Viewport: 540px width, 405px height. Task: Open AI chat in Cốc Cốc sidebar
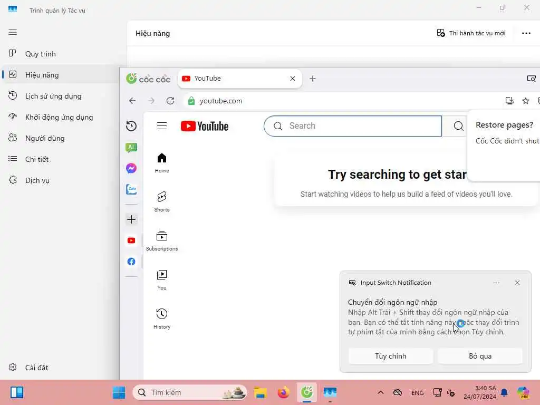point(131,148)
